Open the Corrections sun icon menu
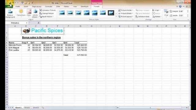Screen dimensions: 196x110 21,13
